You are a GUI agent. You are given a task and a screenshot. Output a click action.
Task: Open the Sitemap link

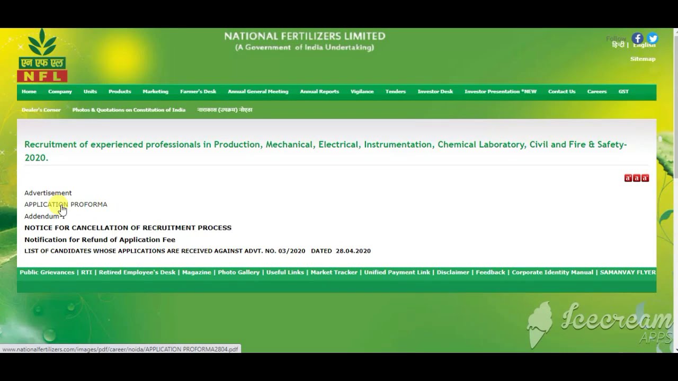tap(643, 59)
